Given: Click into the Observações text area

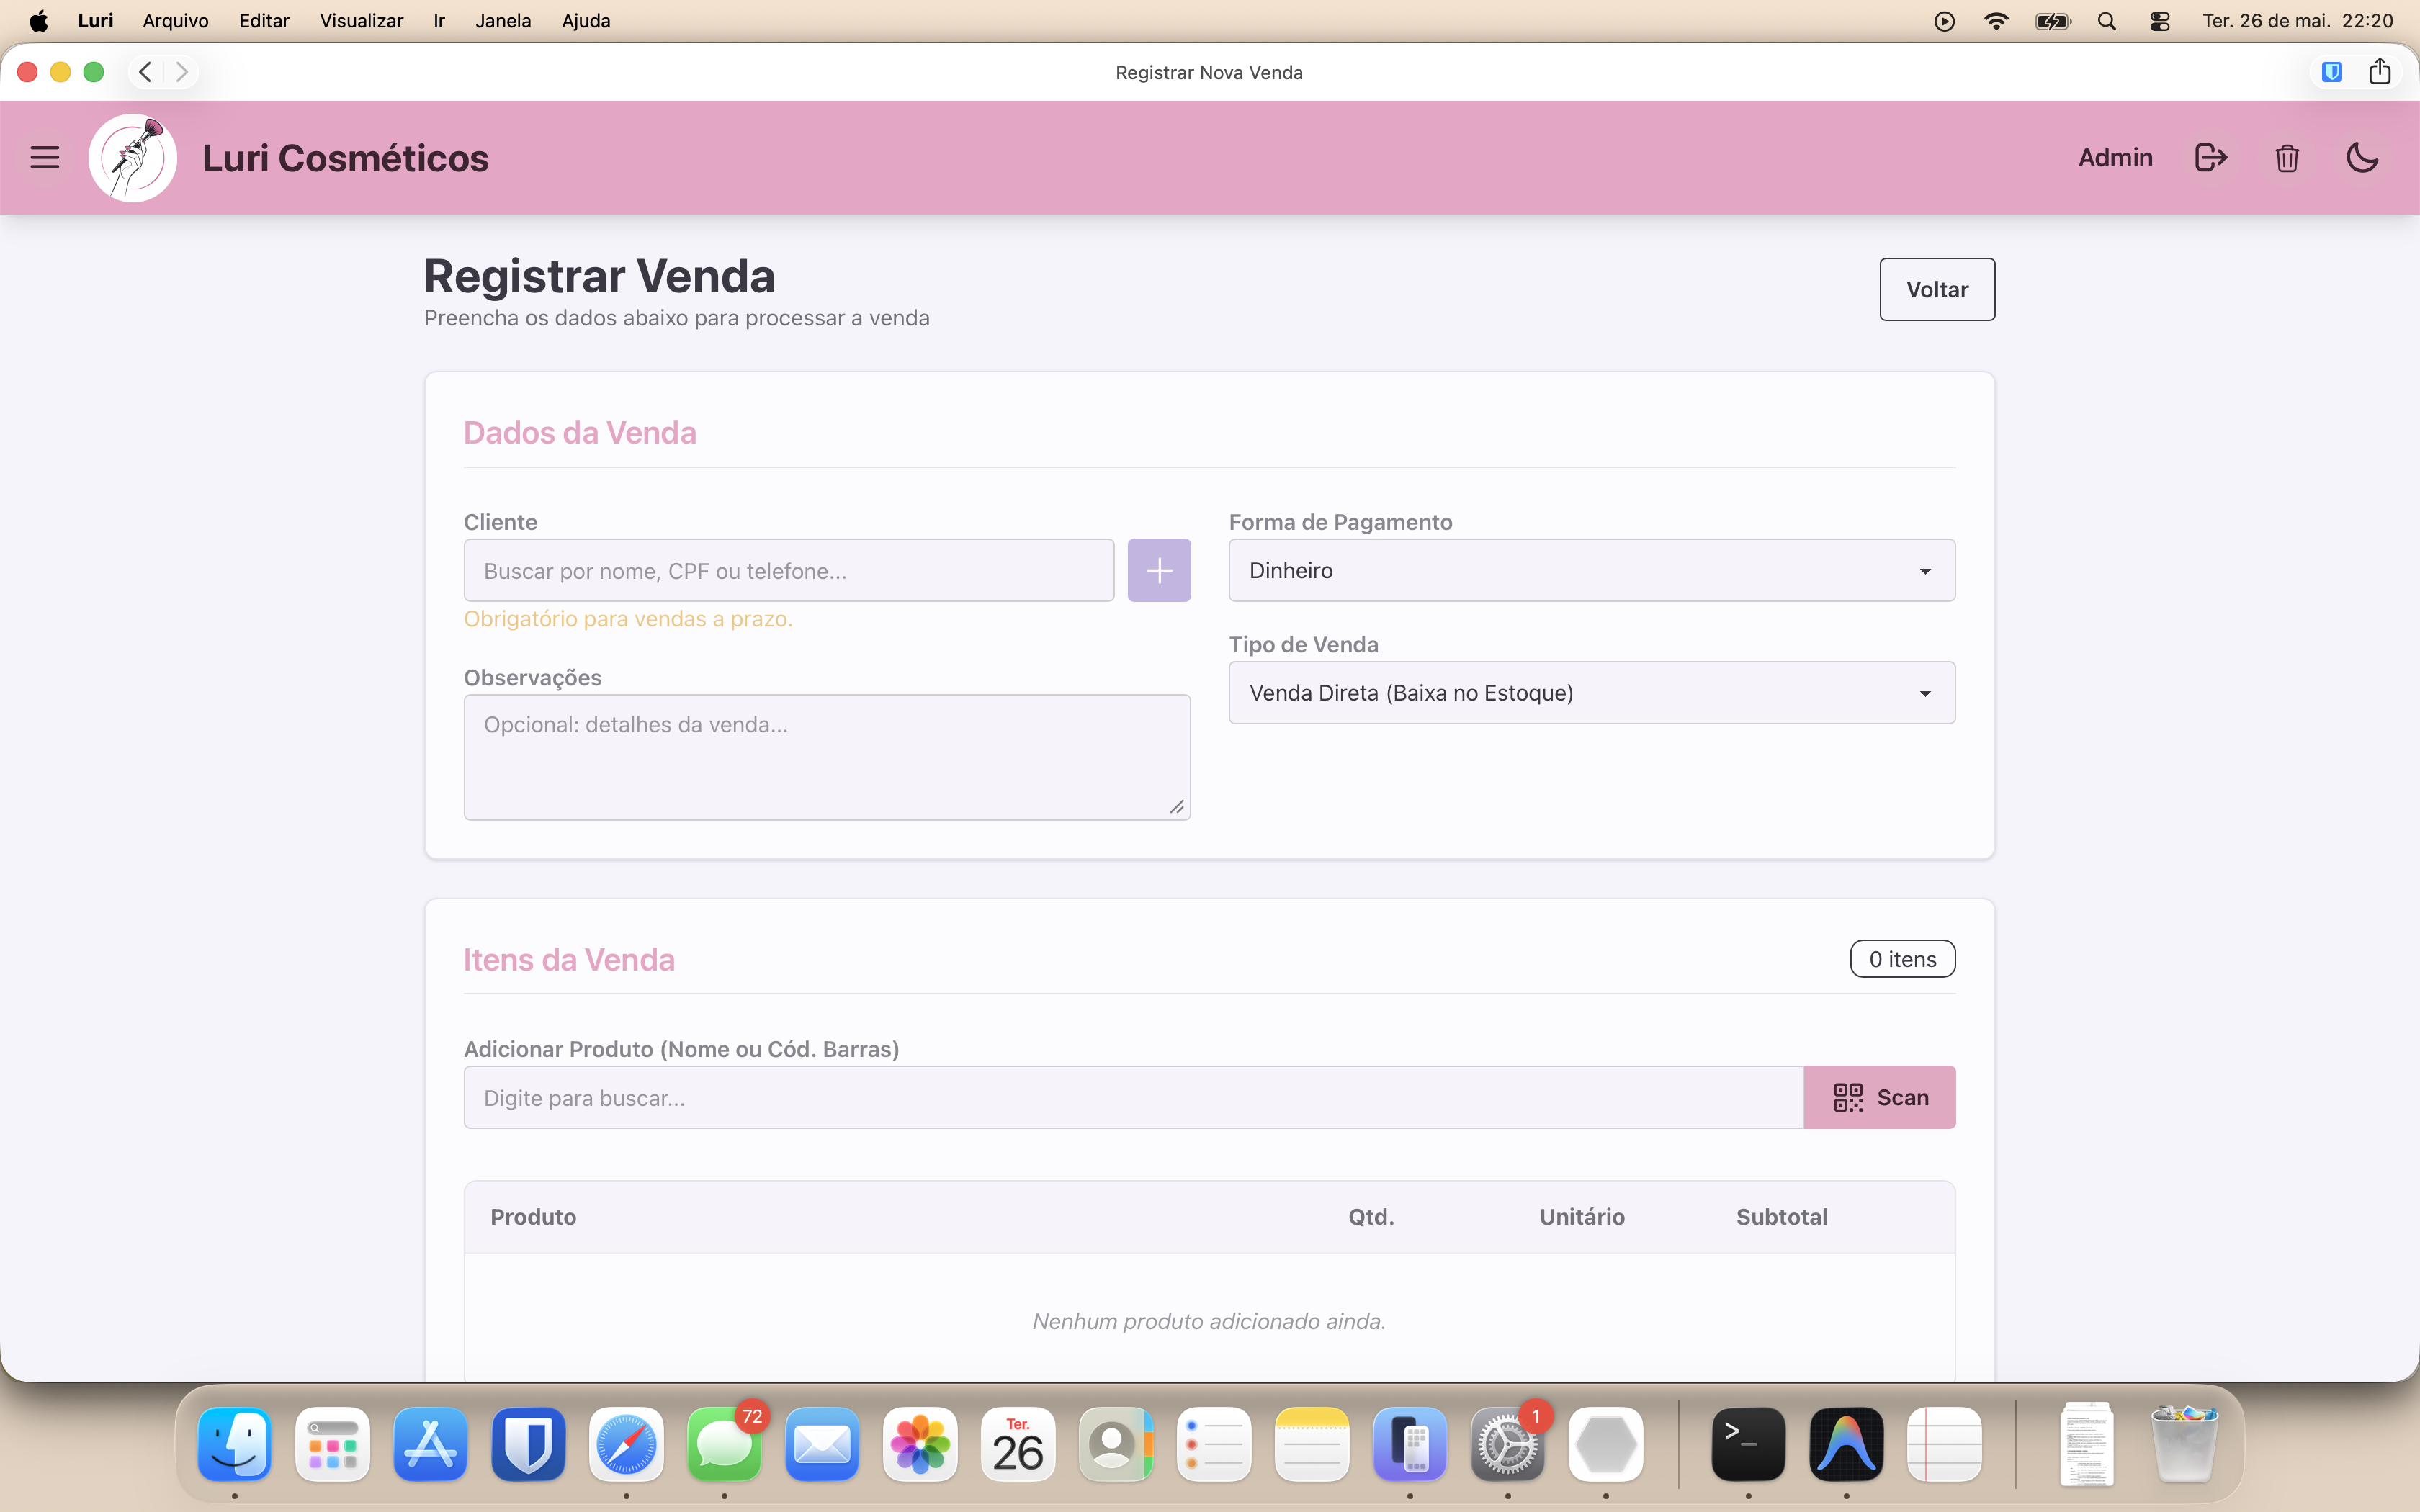Looking at the screenshot, I should (x=827, y=757).
